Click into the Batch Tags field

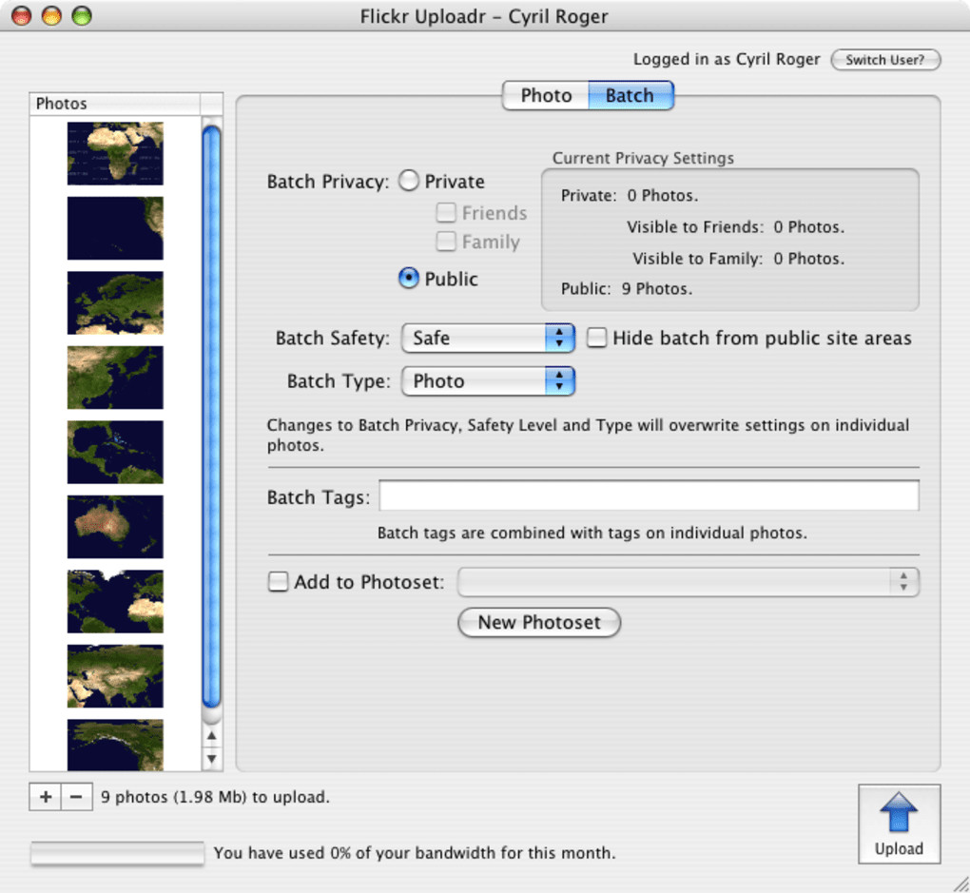click(649, 495)
